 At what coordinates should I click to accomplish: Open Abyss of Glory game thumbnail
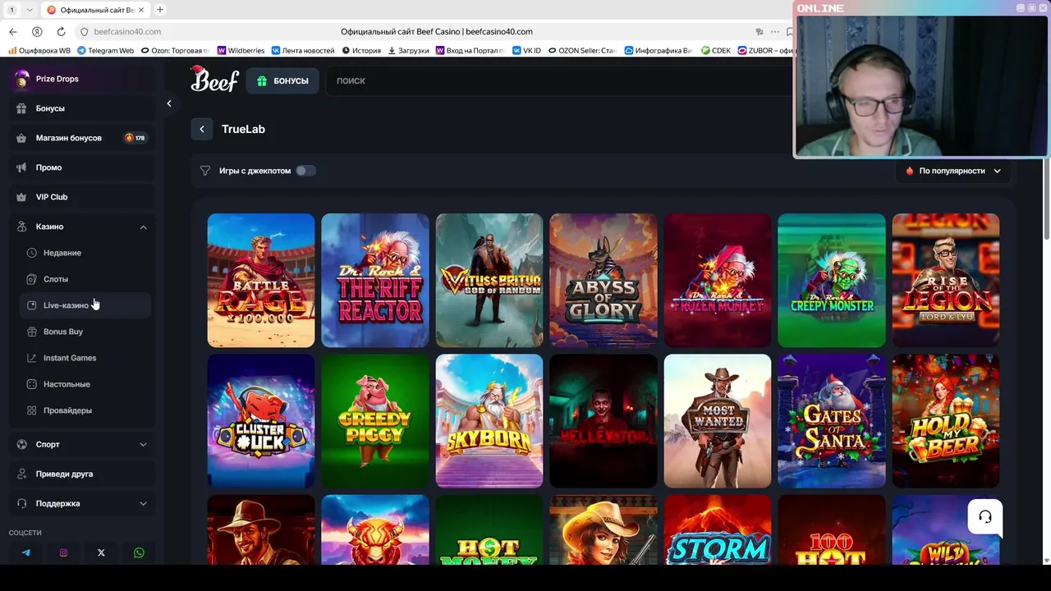(604, 280)
